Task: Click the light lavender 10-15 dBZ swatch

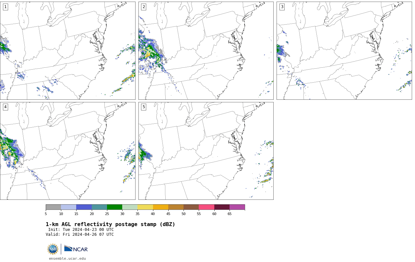Action: 68,207
